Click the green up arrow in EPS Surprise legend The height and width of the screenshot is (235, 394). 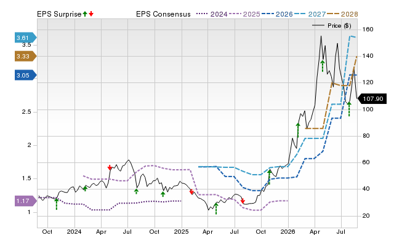[x=85, y=14]
